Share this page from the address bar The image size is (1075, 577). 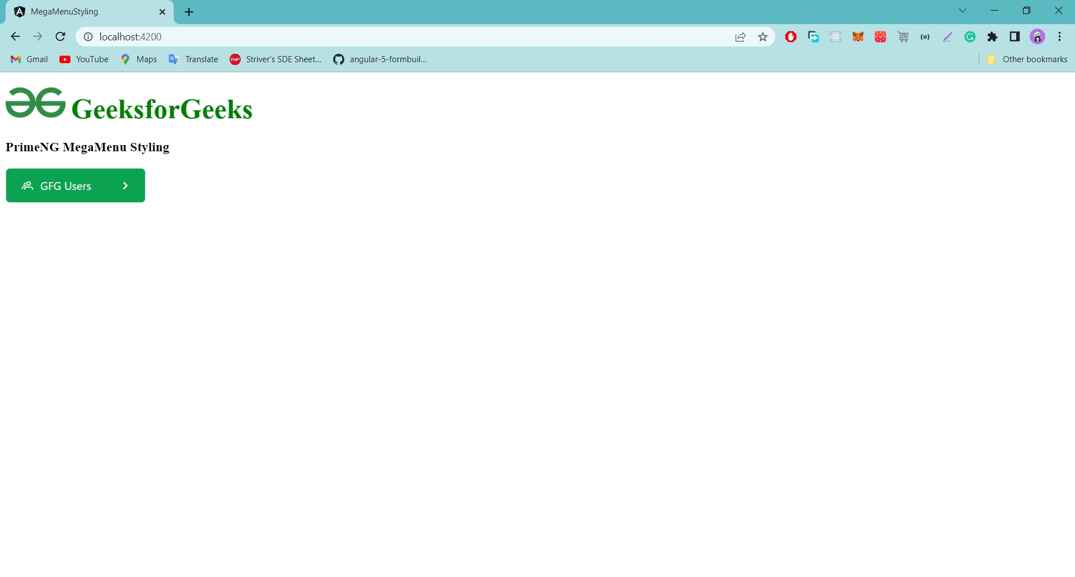coord(740,37)
